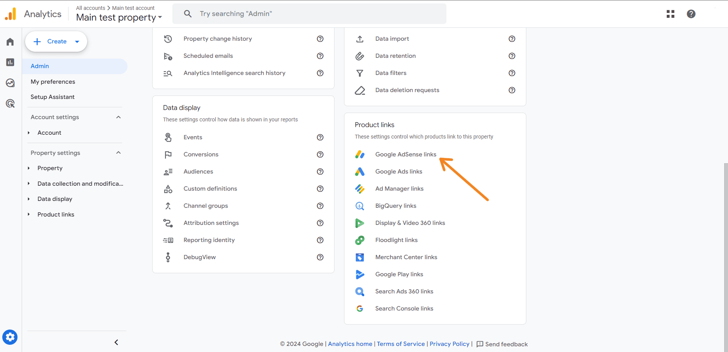Click help icon beside Conversions
Viewport: 728px width, 352px height.
[x=320, y=154]
